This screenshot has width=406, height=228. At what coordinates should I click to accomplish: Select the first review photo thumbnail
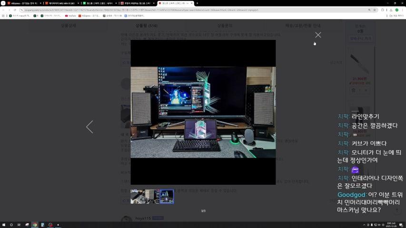(138, 196)
